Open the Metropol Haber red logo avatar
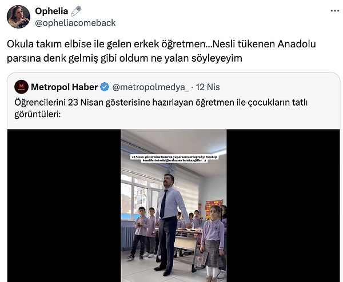343x282 pixels. tap(21, 87)
